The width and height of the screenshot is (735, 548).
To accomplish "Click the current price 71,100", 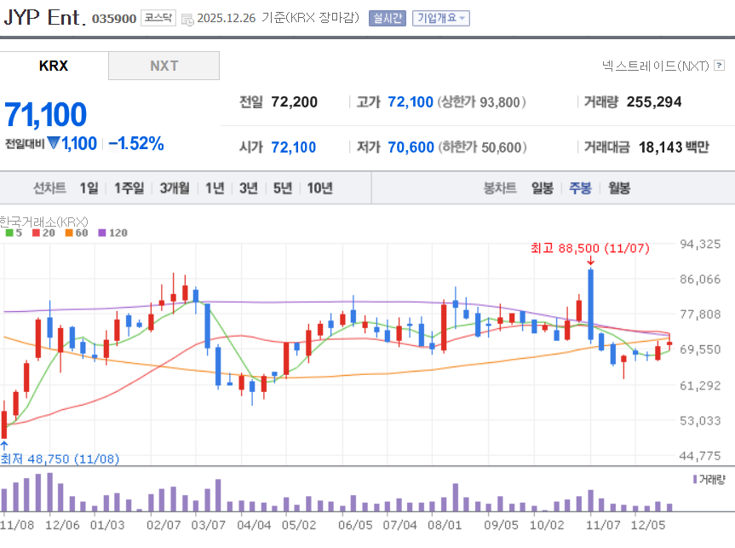I will [x=45, y=114].
